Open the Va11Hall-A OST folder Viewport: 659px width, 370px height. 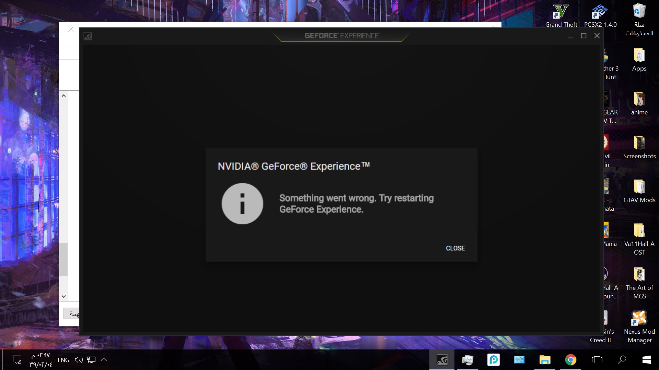point(639,239)
